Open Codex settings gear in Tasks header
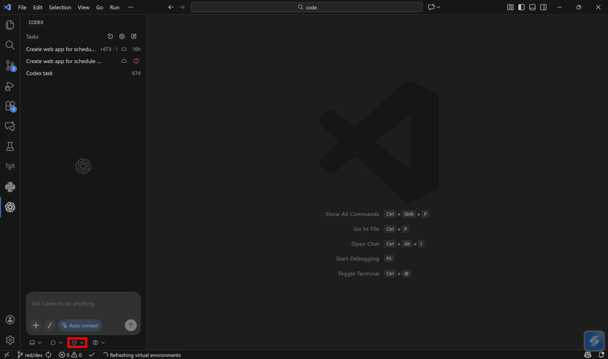 [122, 36]
